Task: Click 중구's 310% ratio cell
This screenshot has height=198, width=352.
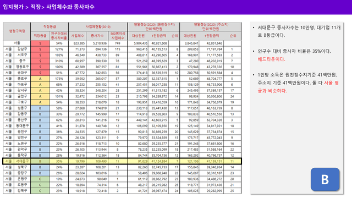Action: pyautogui.click(x=59, y=61)
